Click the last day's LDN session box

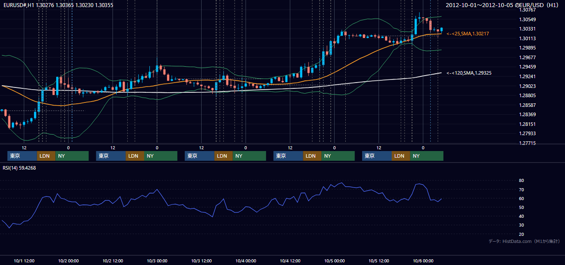coord(401,156)
